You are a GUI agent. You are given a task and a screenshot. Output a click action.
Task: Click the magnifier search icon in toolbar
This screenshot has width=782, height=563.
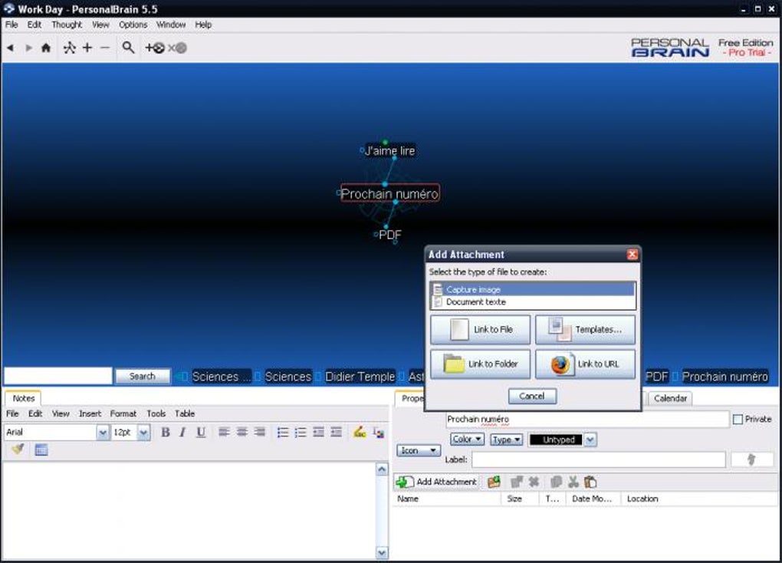[x=128, y=48]
